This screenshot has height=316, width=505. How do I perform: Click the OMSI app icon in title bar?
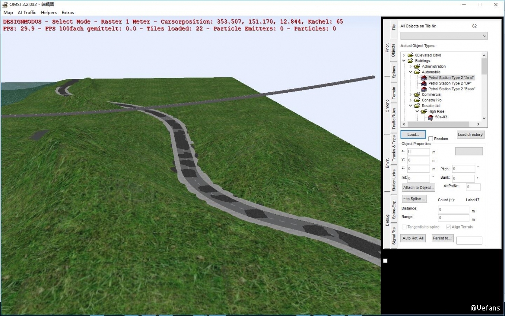click(5, 4)
